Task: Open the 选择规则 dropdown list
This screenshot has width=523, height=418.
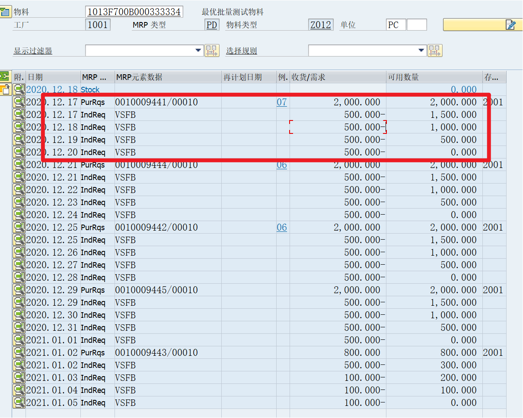Action: coord(421,51)
